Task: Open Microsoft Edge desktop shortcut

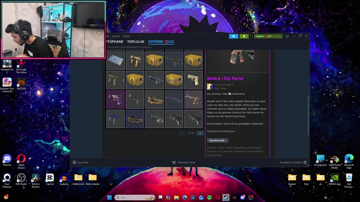Action: 349,162
